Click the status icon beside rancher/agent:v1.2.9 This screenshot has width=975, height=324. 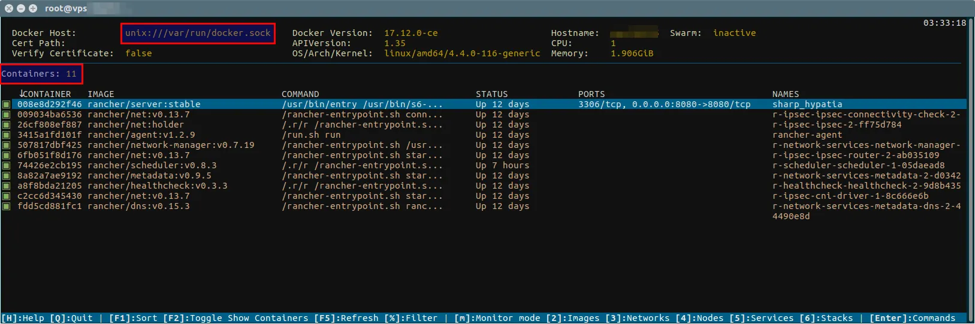coord(7,135)
